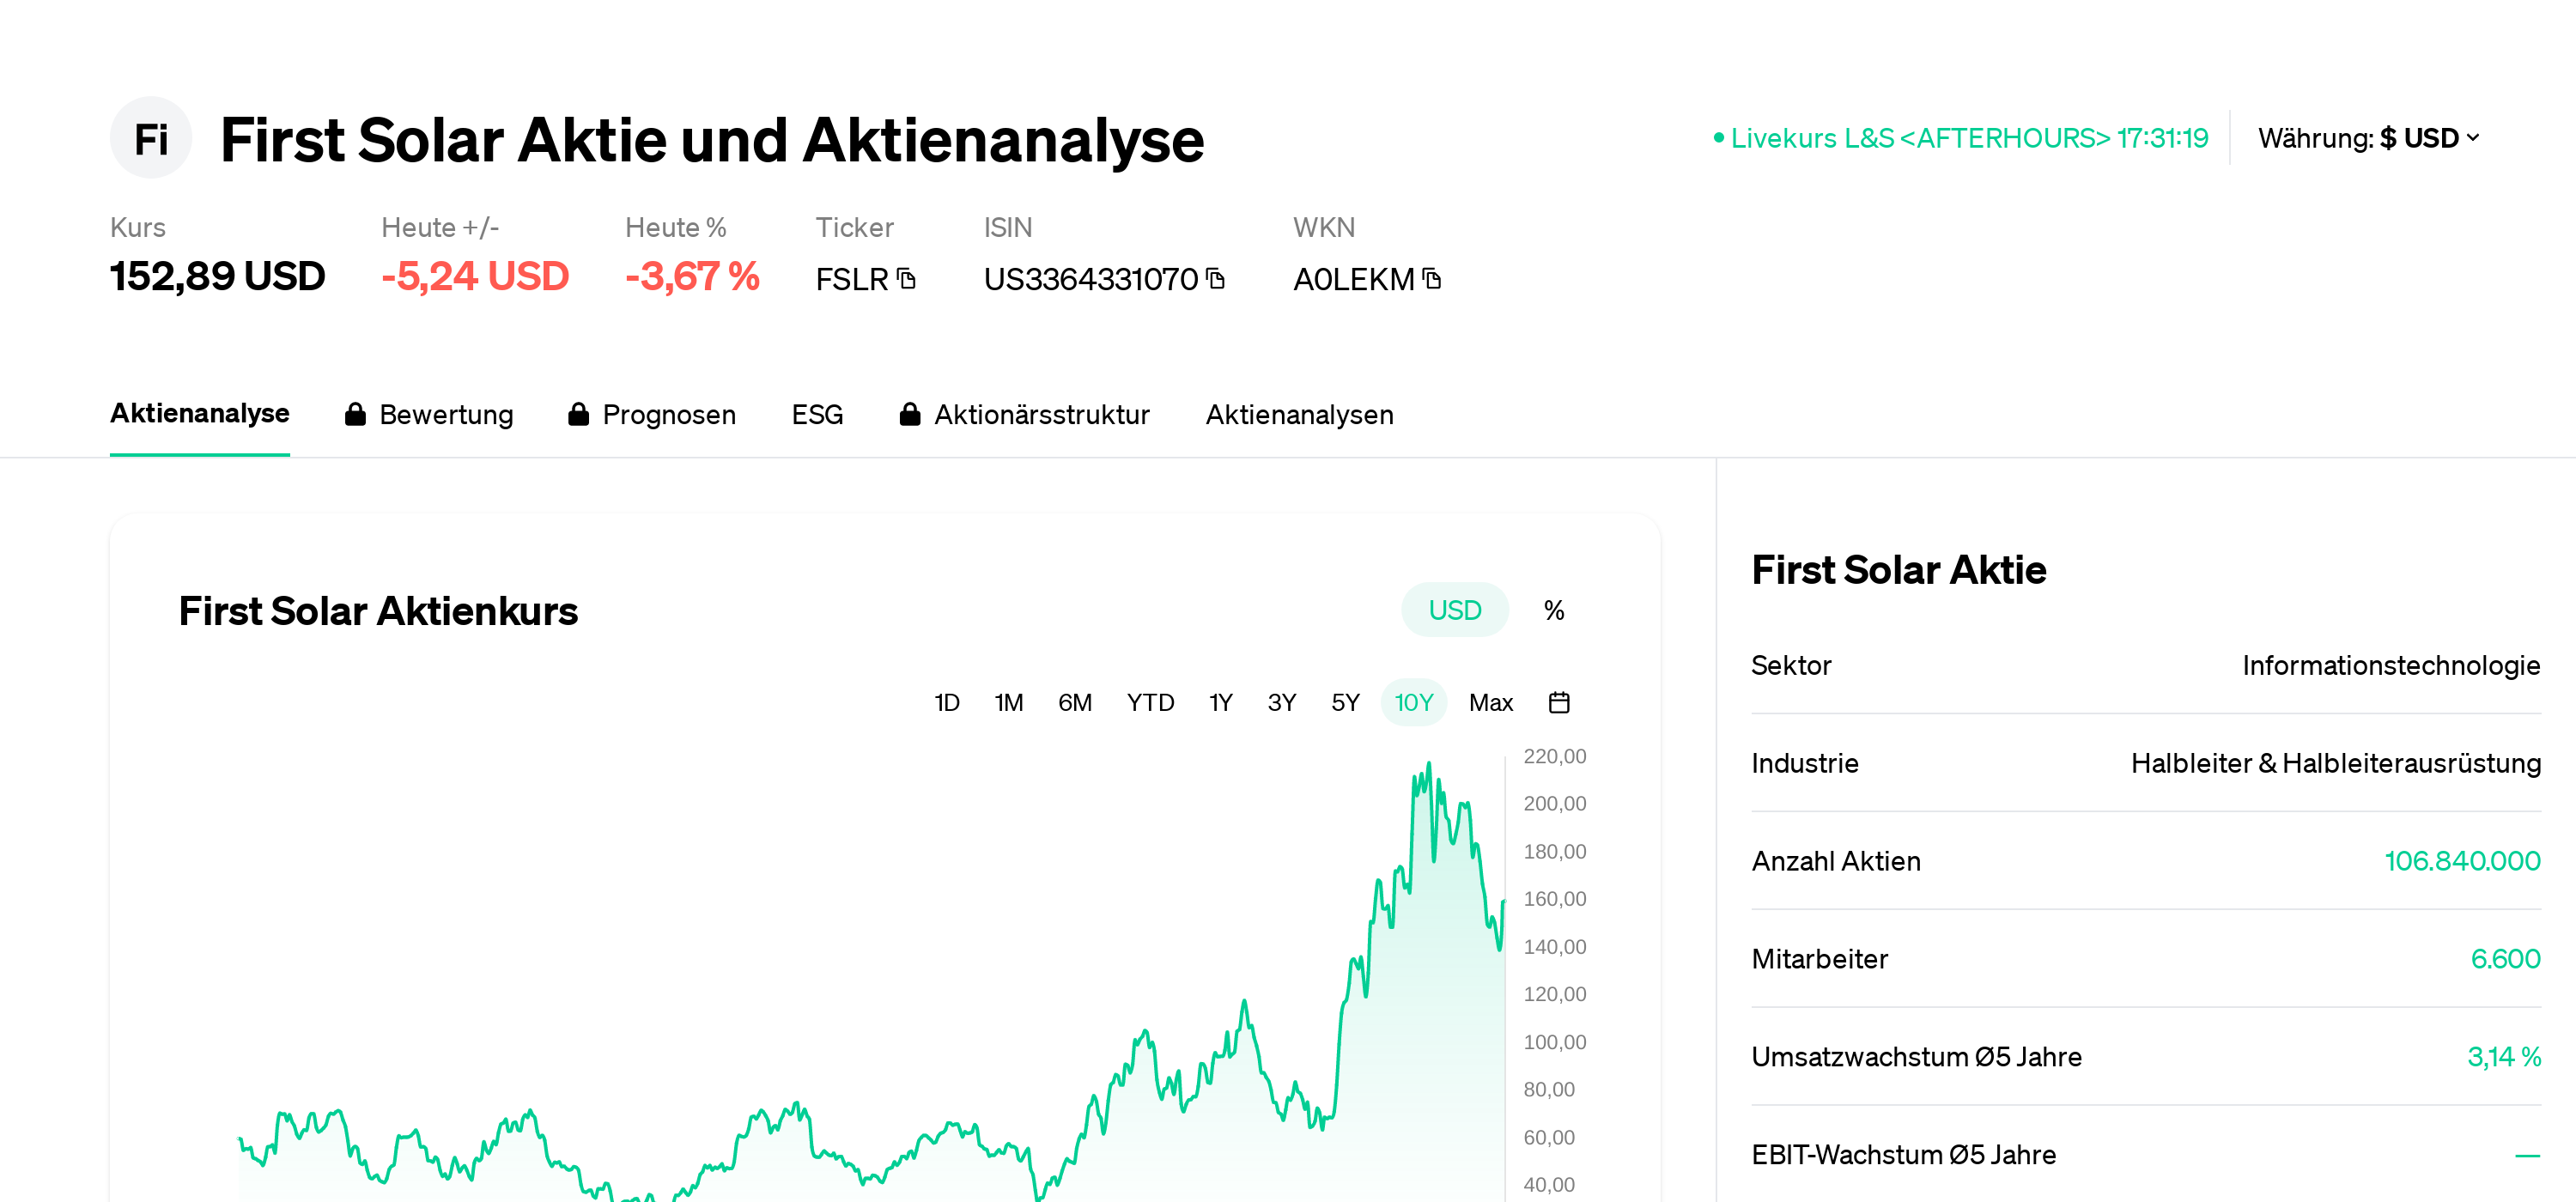Select the Max chart range

pyautogui.click(x=1490, y=702)
